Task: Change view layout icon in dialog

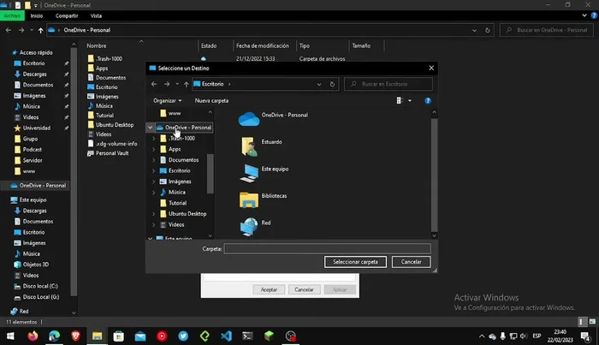Action: [400, 100]
